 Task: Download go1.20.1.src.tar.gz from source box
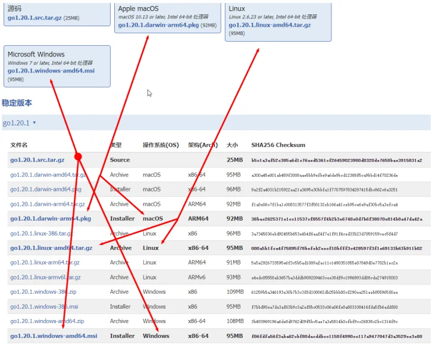pos(35,18)
